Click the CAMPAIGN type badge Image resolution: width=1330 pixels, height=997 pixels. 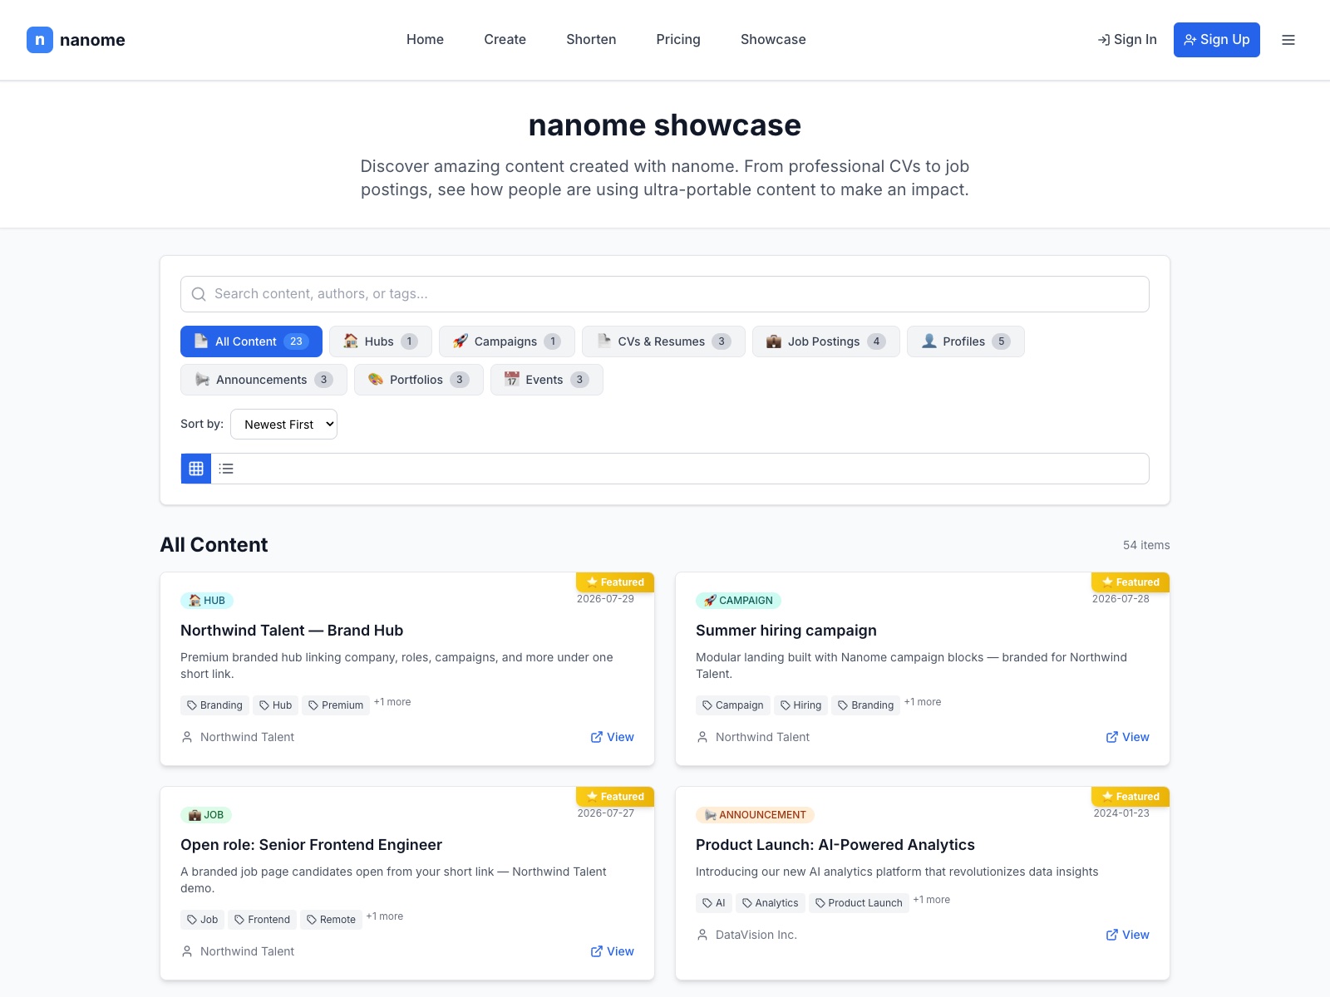click(x=738, y=601)
